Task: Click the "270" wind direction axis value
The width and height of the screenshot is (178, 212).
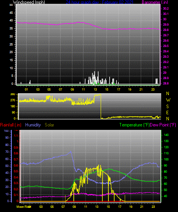Action: pos(13,100)
